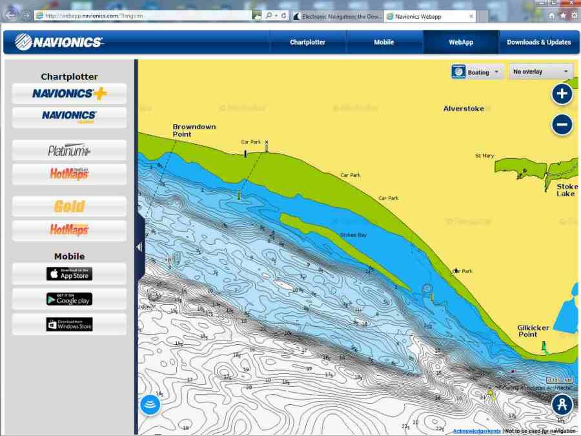
Task: Open the App Store download badge
Action: pos(69,274)
